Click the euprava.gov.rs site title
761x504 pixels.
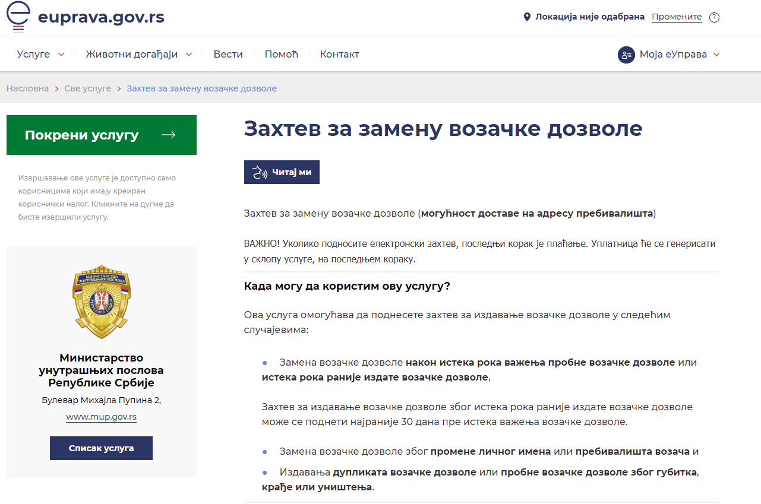pyautogui.click(x=101, y=17)
